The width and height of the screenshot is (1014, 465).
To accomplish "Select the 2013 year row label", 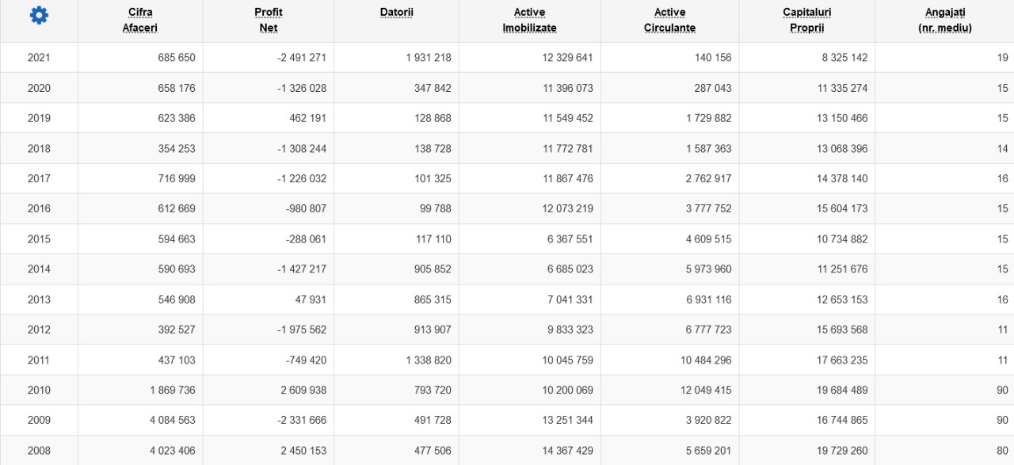I will tap(39, 299).
